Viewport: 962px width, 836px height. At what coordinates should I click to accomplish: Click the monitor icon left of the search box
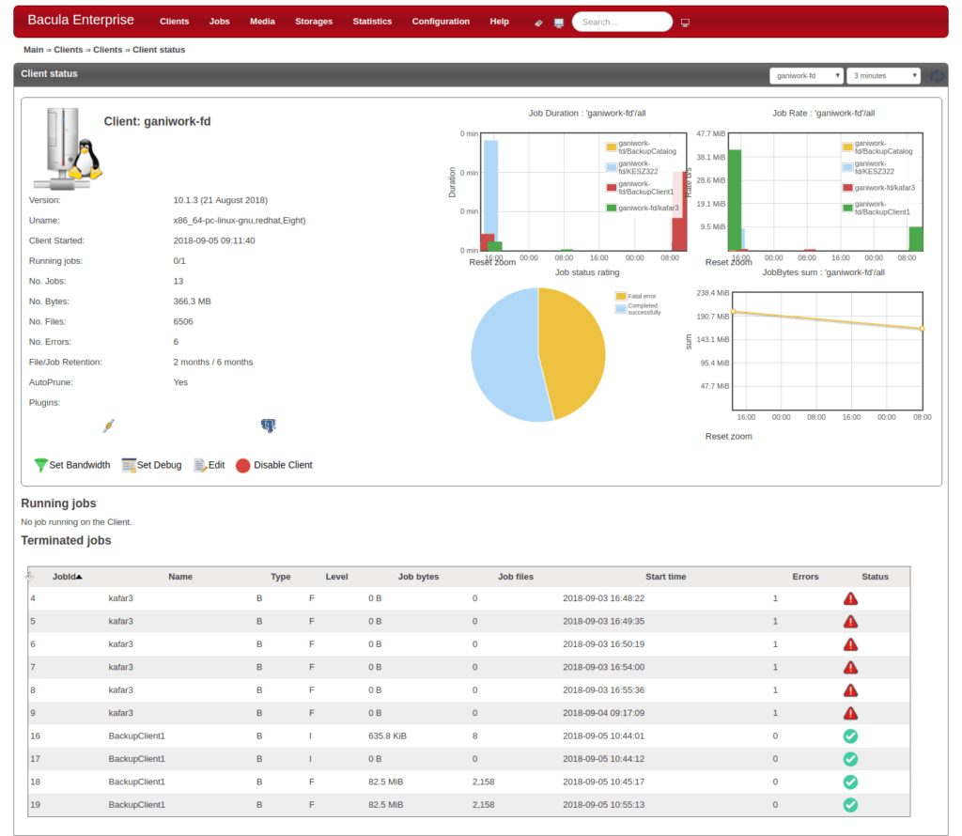click(x=557, y=21)
